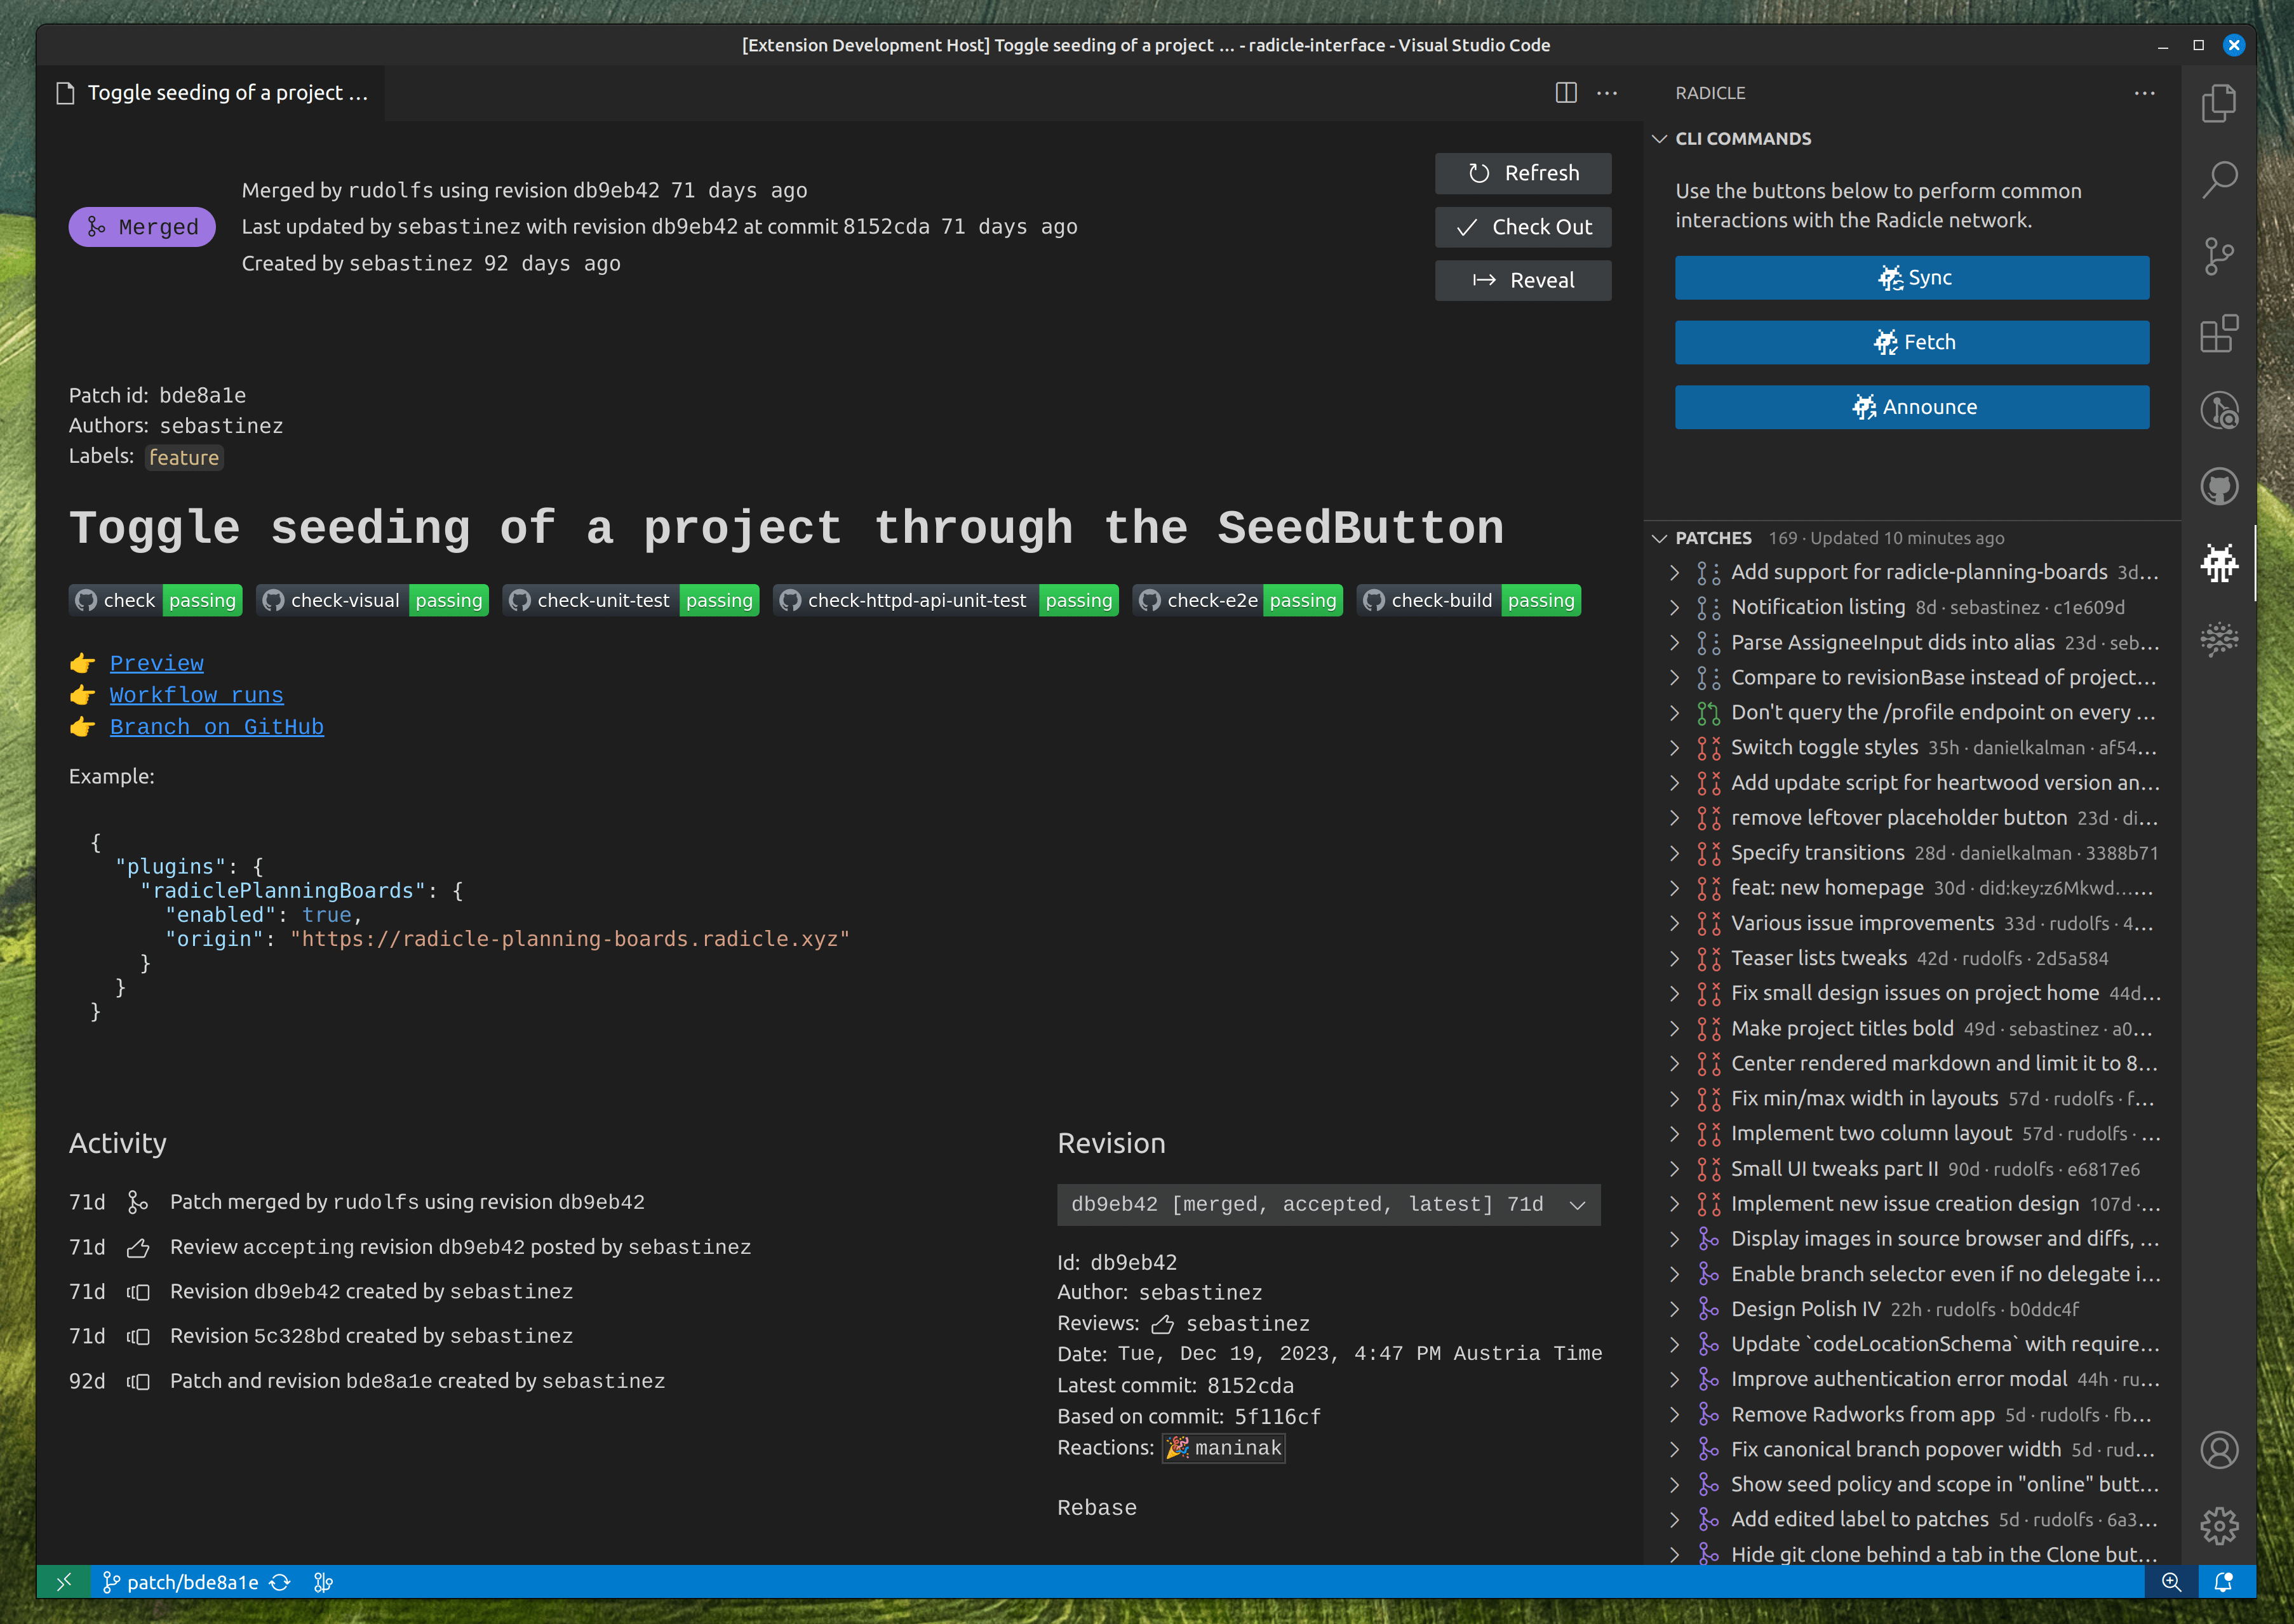The image size is (2294, 1624).
Task: Open the RADICLE panel more actions menu
Action: tap(2144, 93)
